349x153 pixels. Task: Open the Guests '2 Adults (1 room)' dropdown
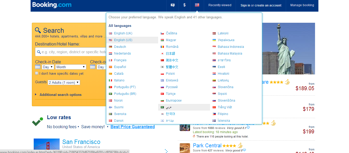64,82
